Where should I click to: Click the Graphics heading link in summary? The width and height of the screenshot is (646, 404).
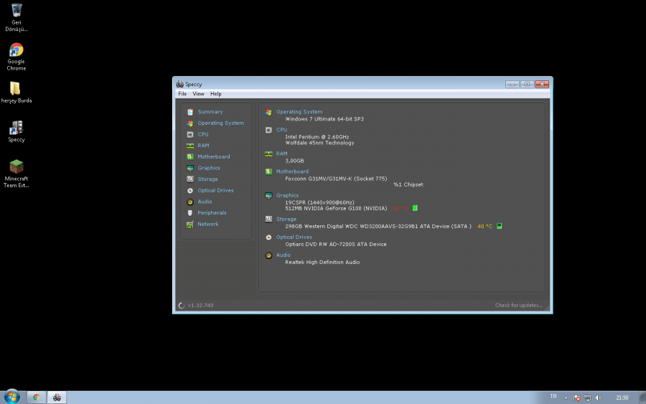tap(287, 195)
